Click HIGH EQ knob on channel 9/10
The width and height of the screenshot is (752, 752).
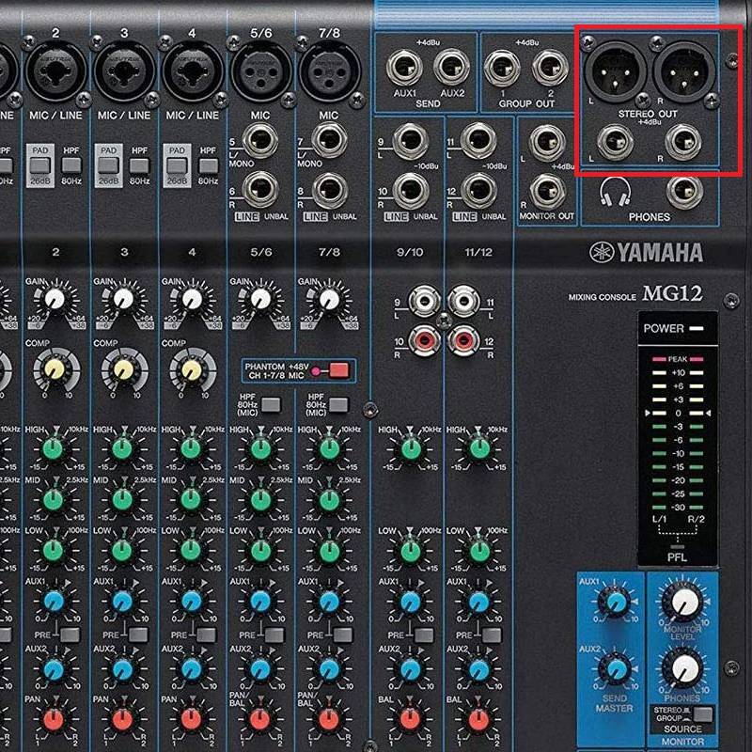tap(411, 449)
